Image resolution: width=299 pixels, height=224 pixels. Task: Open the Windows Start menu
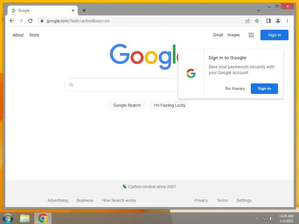pyautogui.click(x=8, y=218)
